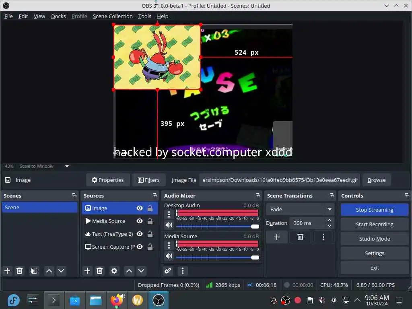This screenshot has height=309, width=412.
Task: Enable Studio Mode
Action: pos(375,239)
